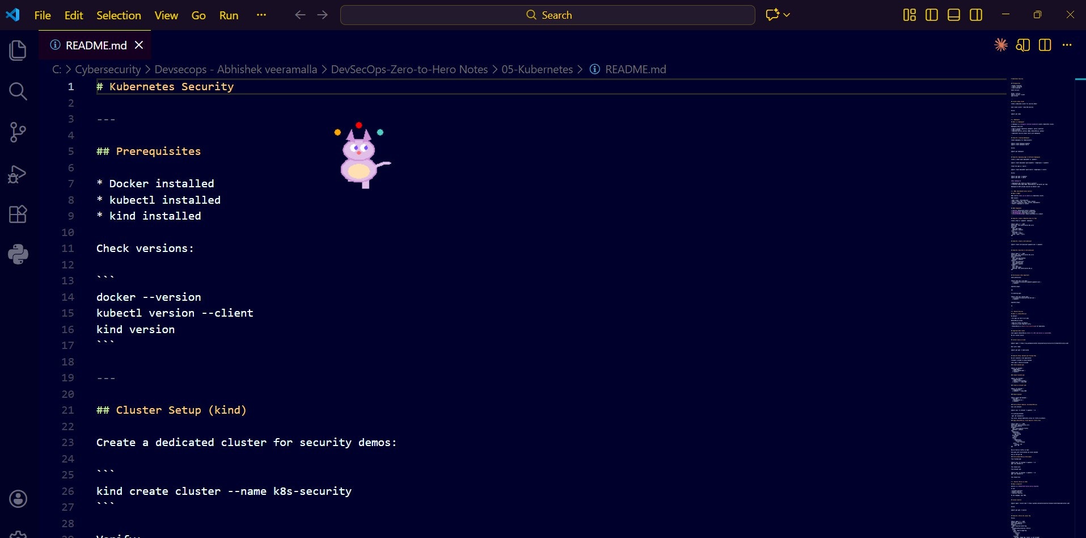This screenshot has height=538, width=1086.
Task: Open the File menu
Action: (x=43, y=15)
